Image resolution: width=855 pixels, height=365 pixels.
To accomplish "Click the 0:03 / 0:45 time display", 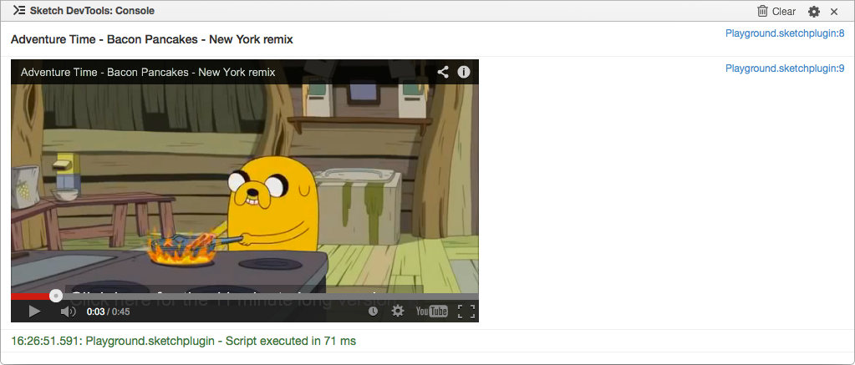I will (x=108, y=312).
